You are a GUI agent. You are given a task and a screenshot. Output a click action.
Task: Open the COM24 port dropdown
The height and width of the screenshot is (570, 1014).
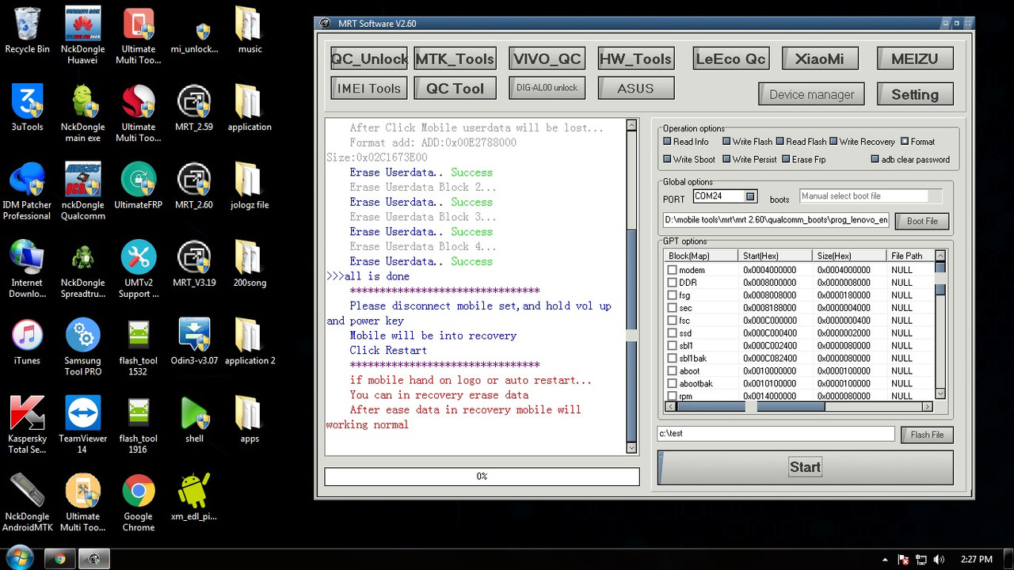coord(750,196)
